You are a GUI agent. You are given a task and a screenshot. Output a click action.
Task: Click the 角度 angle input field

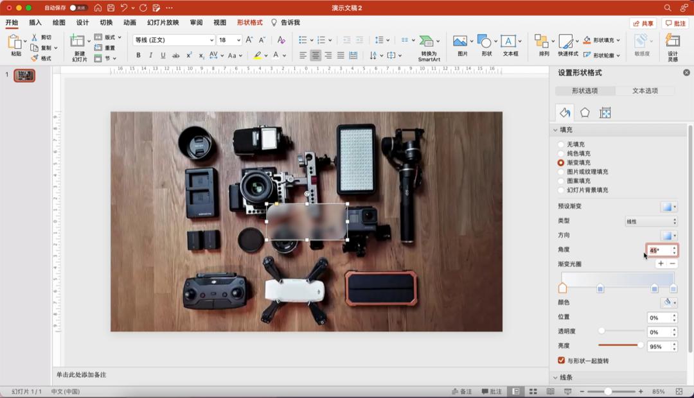point(658,250)
